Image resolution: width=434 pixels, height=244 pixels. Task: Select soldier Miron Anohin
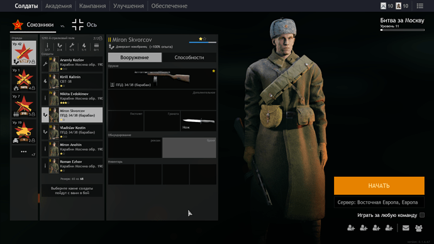tap(72, 149)
